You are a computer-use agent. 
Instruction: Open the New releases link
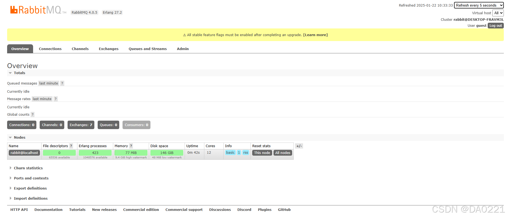coord(104,210)
